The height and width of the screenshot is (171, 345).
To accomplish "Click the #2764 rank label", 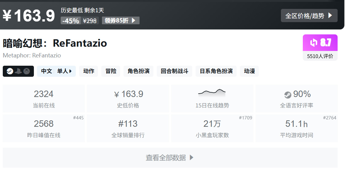I will tap(330, 118).
